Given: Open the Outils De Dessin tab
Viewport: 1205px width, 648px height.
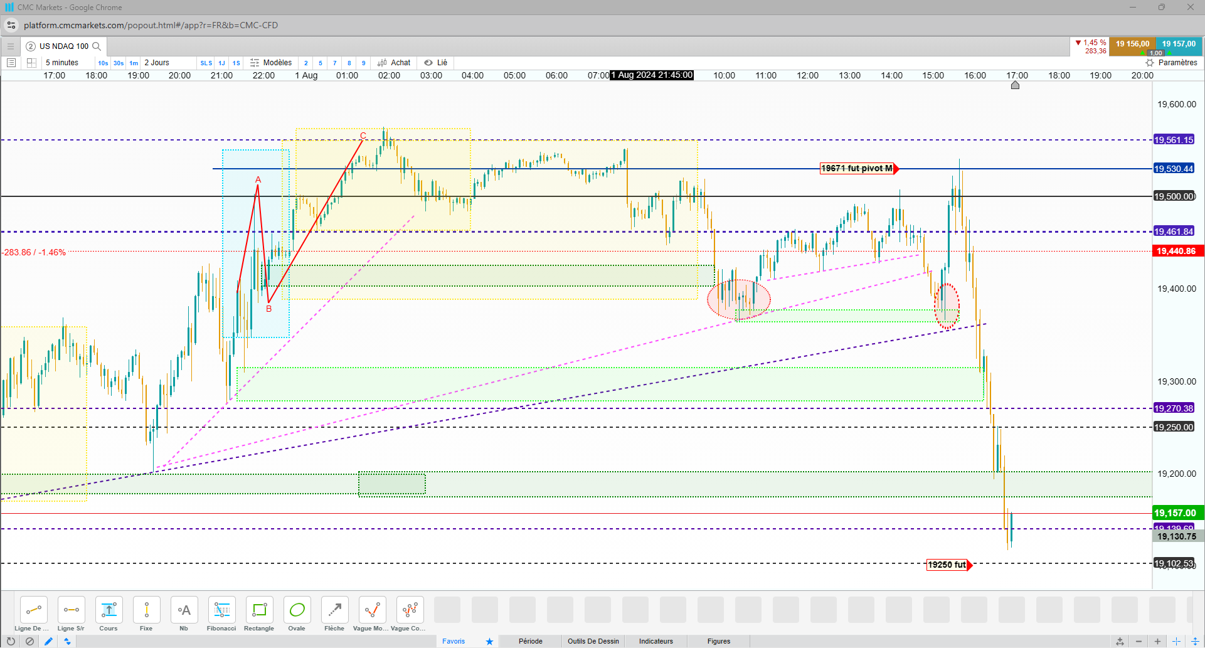Looking at the screenshot, I should coord(593,641).
